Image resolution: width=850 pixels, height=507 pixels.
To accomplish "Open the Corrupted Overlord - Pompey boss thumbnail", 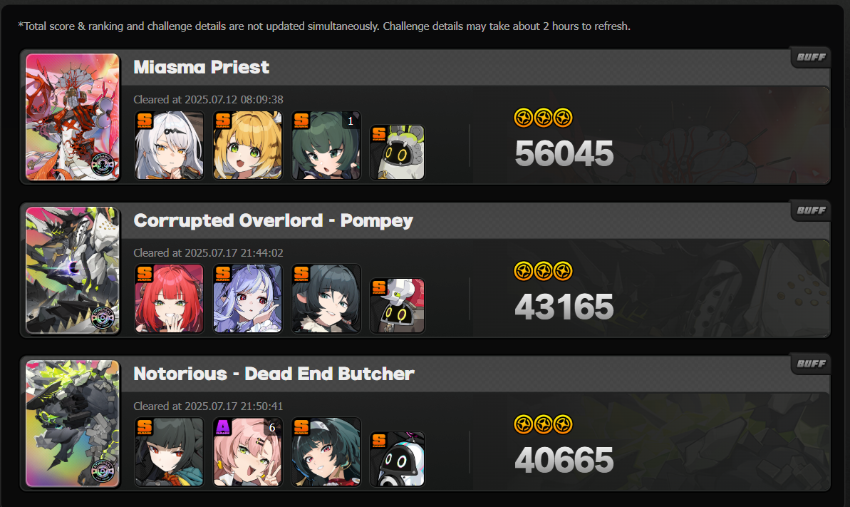I will [73, 270].
